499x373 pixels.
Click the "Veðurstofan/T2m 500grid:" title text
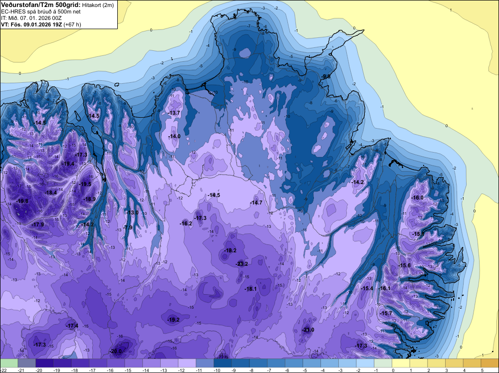[x=41, y=5]
